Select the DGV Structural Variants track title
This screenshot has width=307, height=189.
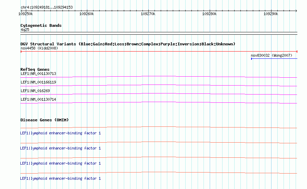click(128, 44)
